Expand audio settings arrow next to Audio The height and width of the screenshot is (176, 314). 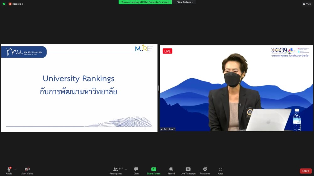(x=15, y=169)
